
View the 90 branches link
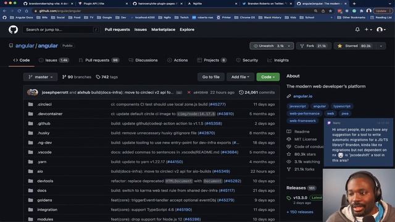(77, 77)
